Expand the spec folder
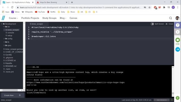Viewport: 181px width, 102px height. coord(4,45)
